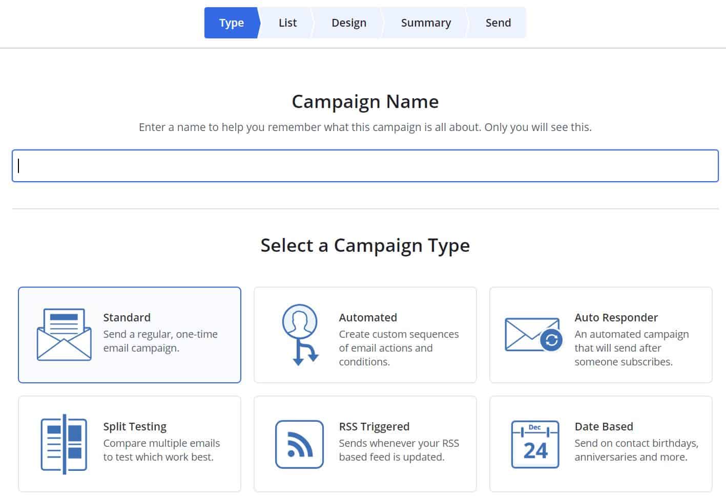Click 'Send a regular, one-time email campaign' text
Screen dimensions: 726x499
click(x=160, y=341)
